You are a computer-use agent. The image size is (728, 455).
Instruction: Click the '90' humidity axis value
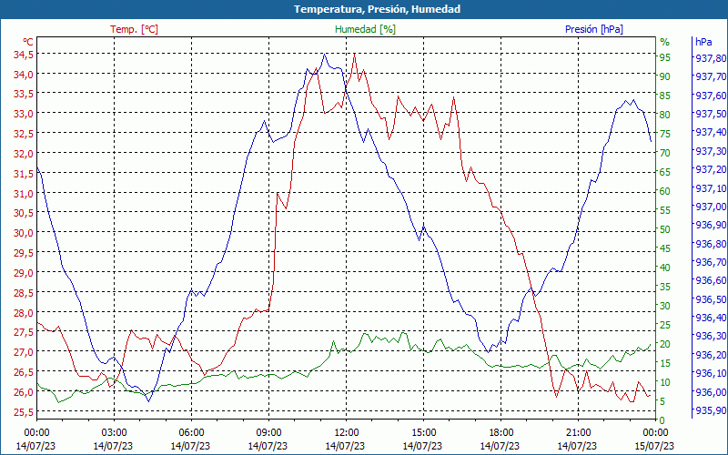tap(665, 76)
